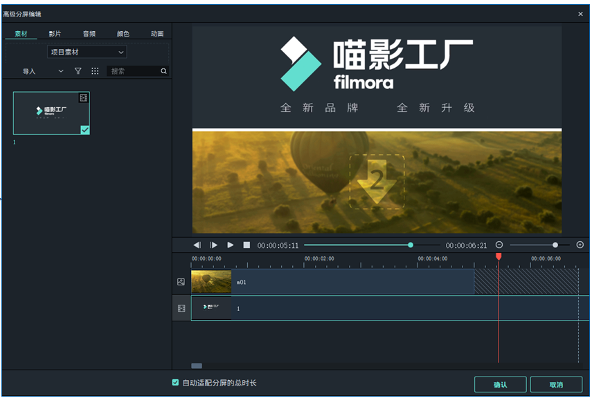Click the image track icon
This screenshot has height=398, width=592.
[x=181, y=281]
